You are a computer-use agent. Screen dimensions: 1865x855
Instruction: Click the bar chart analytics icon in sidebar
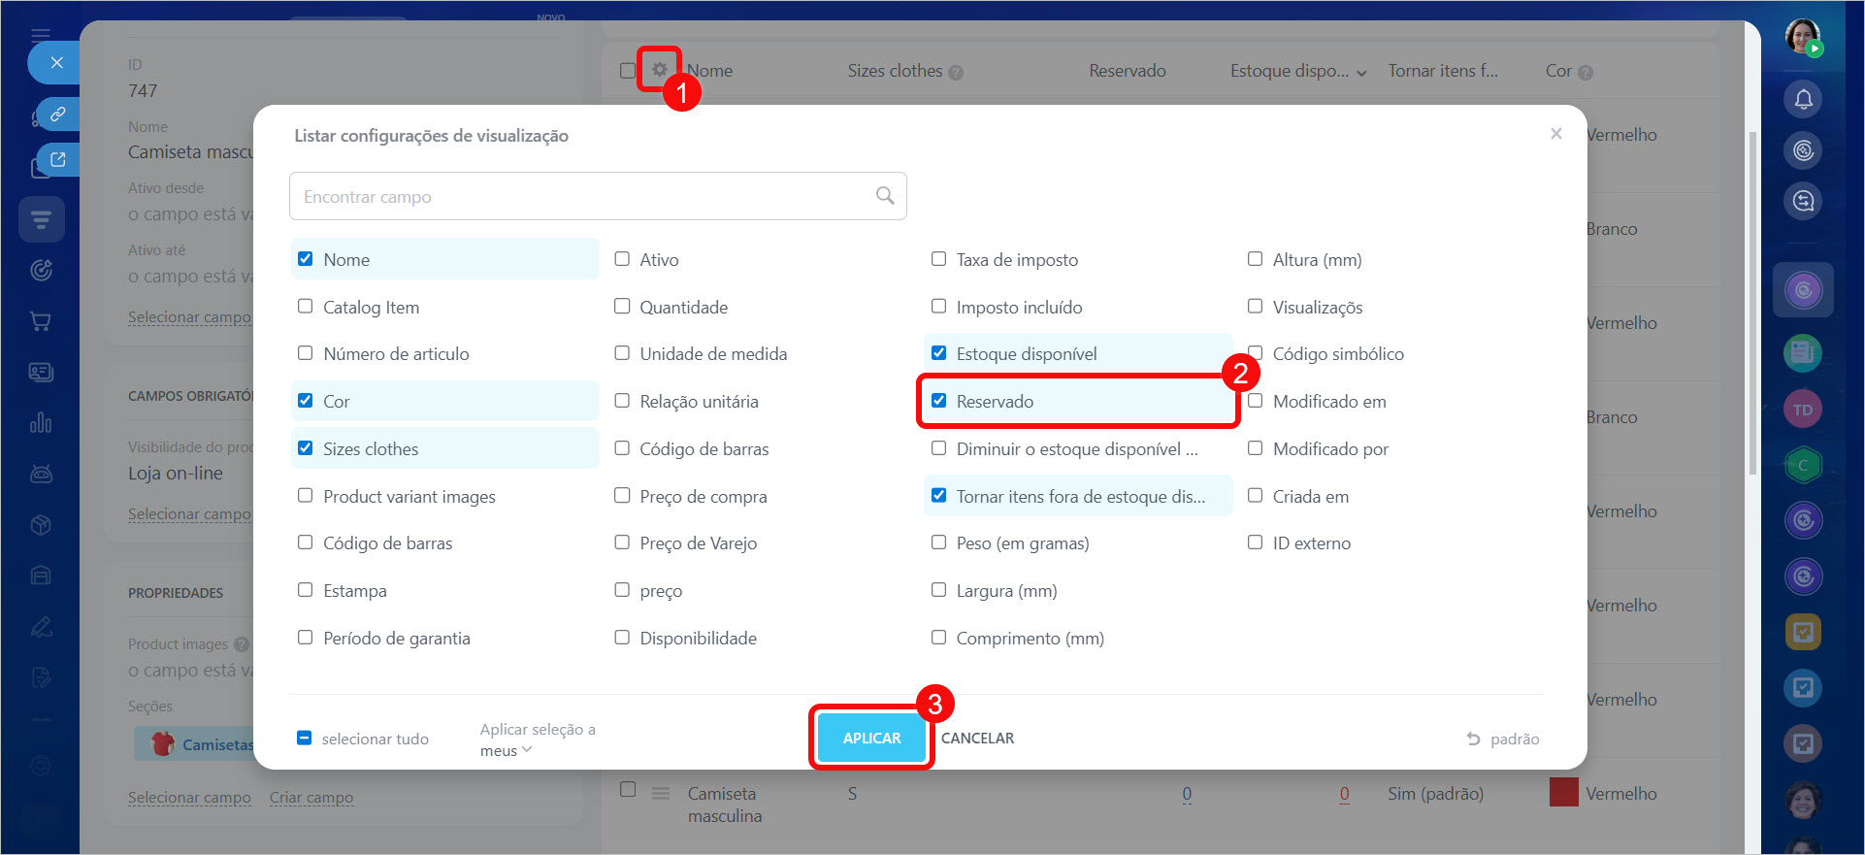(x=41, y=423)
